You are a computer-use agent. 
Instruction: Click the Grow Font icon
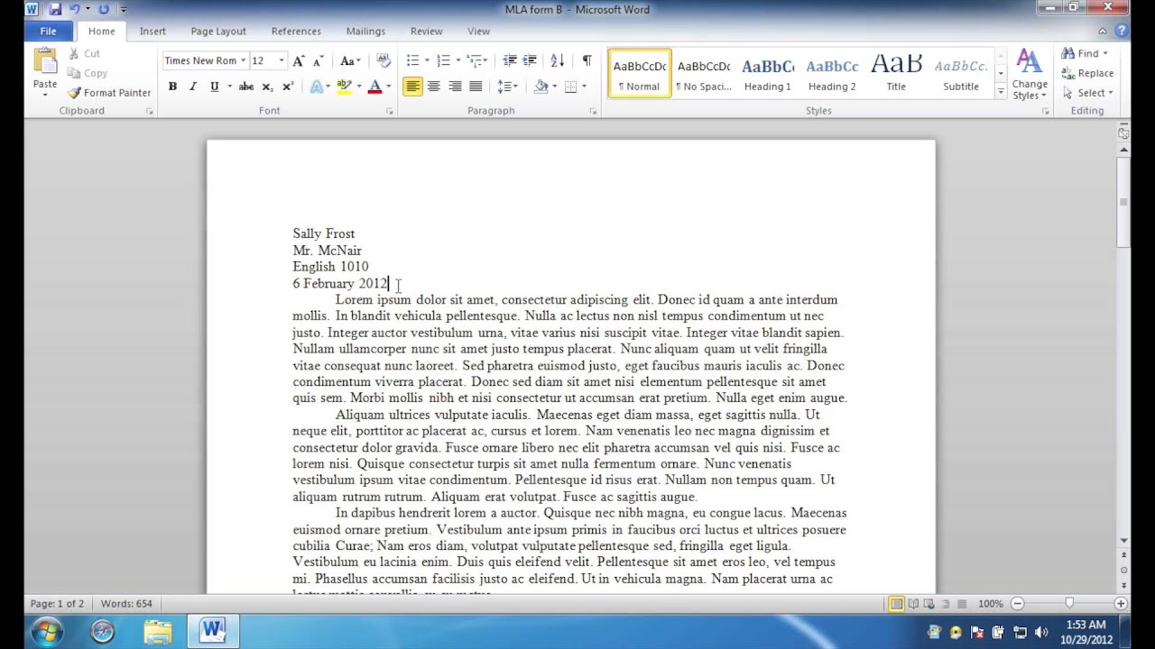(x=299, y=60)
